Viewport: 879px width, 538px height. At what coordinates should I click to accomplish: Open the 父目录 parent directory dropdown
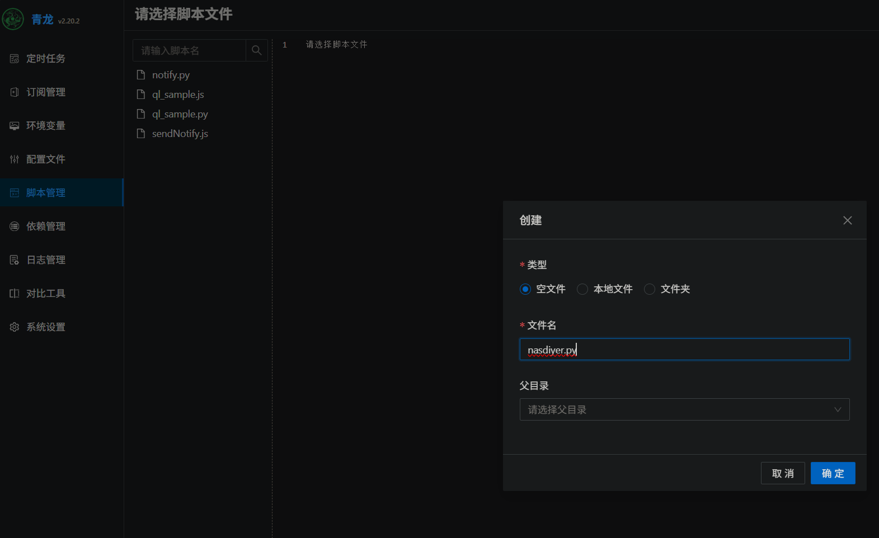click(x=677, y=409)
